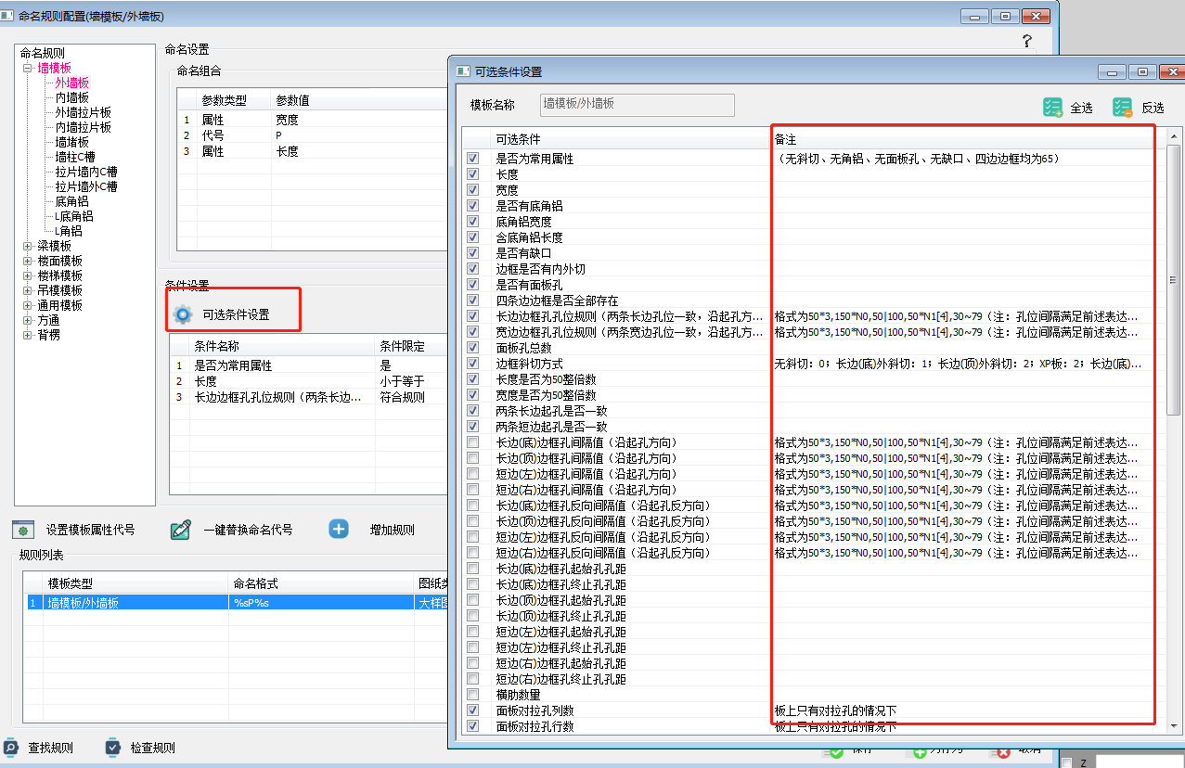Click the 增加规则 button label
Image resolution: width=1185 pixels, height=768 pixels.
point(392,531)
